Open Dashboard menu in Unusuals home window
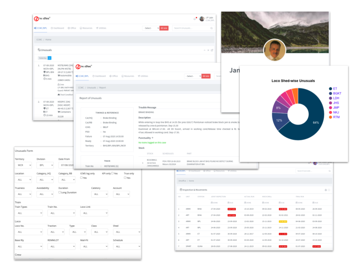360x270 pixels. pyautogui.click(x=57, y=28)
